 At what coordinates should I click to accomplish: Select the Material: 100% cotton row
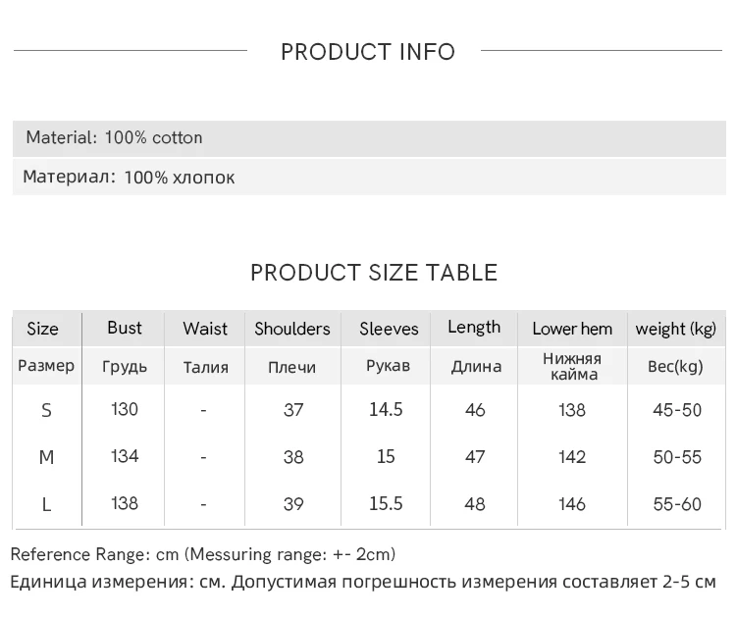pos(114,138)
